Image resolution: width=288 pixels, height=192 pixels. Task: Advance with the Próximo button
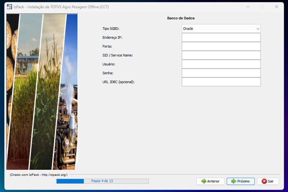pyautogui.click(x=240, y=181)
